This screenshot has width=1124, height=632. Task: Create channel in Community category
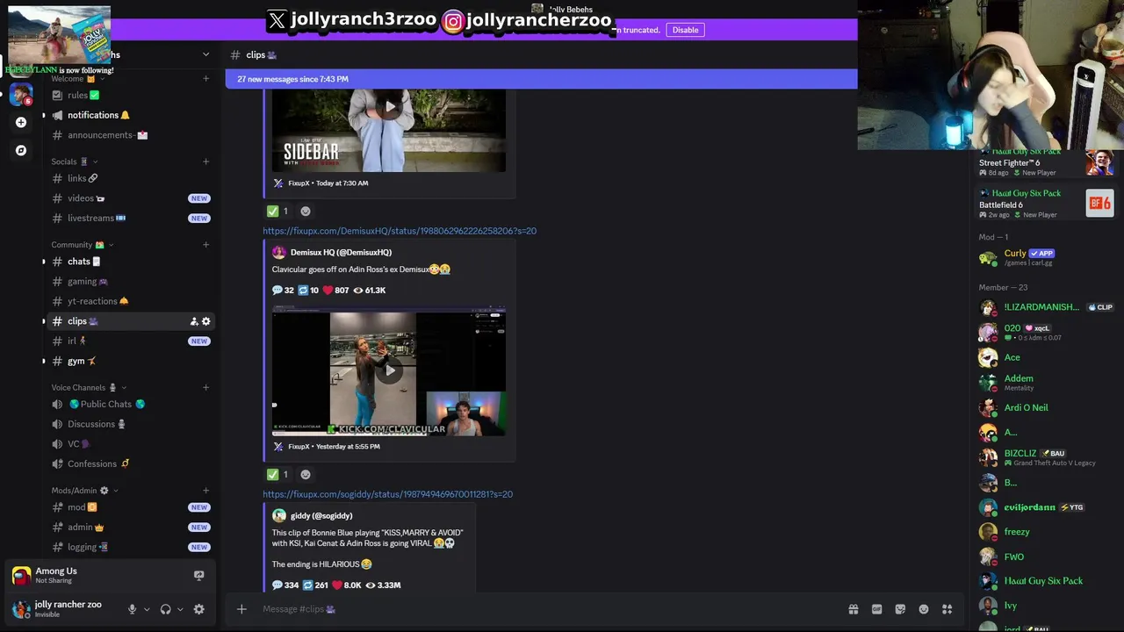pyautogui.click(x=205, y=245)
